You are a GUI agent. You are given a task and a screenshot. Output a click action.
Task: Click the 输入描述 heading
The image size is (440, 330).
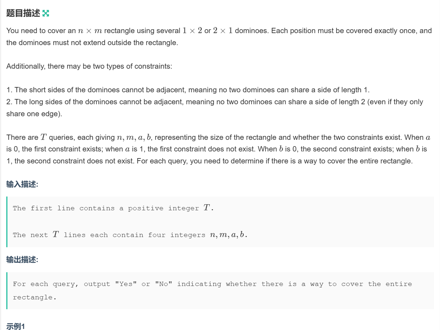tap(22, 184)
